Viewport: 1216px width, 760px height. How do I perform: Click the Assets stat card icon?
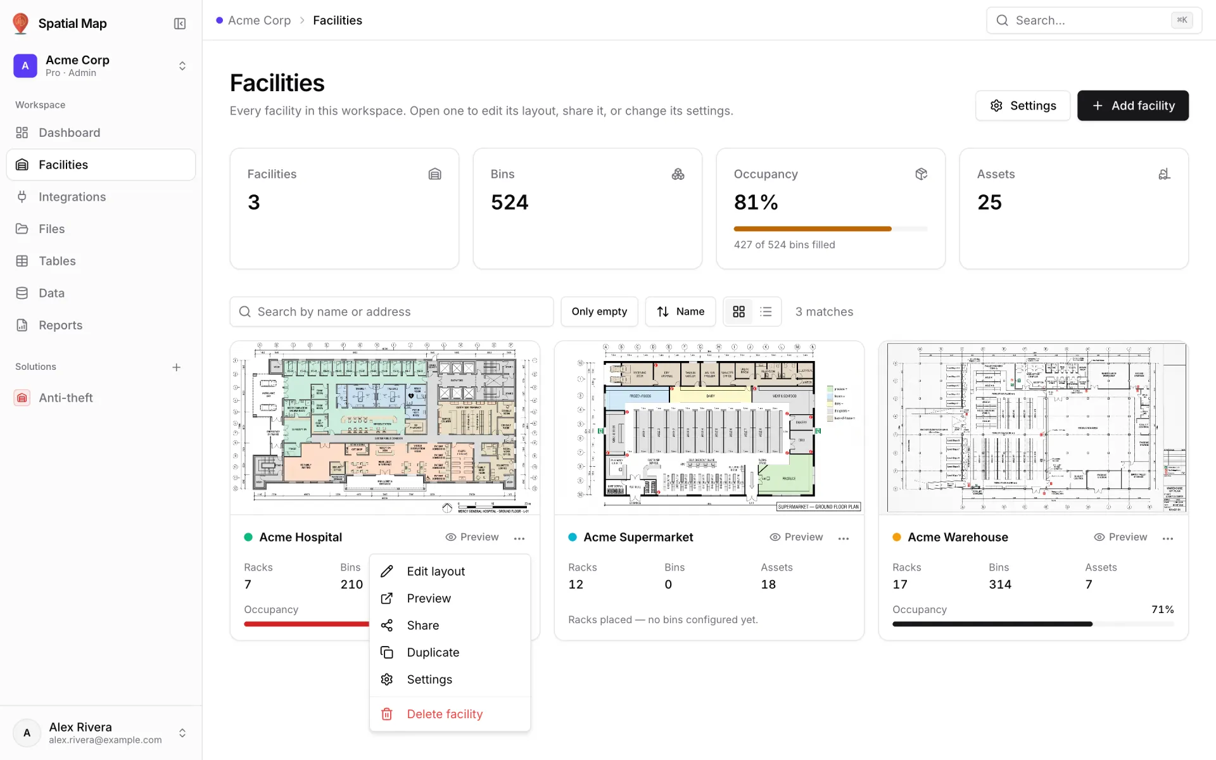click(x=1164, y=174)
